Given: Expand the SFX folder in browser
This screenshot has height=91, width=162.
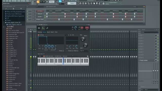Looking at the screenshot, I should (8, 18).
